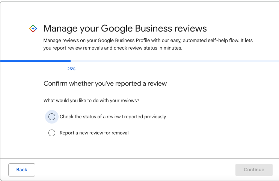Click the blue sparkle inside the diamond logo

33,29
